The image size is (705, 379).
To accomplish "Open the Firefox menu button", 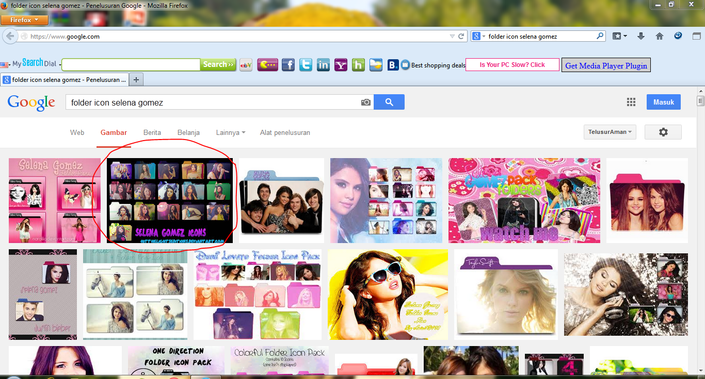I will pos(24,20).
